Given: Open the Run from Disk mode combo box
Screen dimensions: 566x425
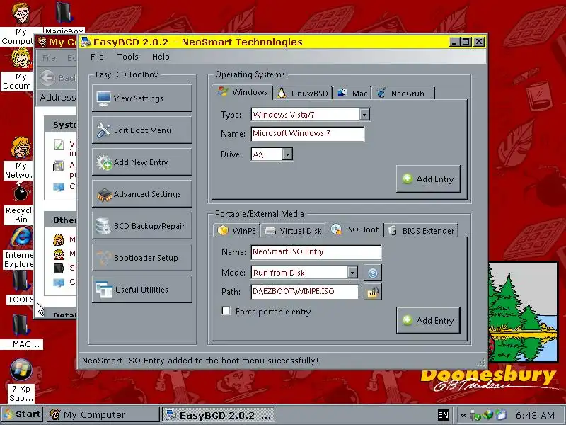Looking at the screenshot, I should [x=305, y=273].
